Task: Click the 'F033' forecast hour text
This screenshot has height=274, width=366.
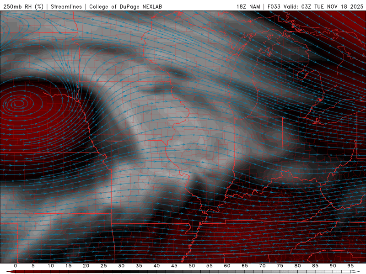Action: click(x=274, y=6)
